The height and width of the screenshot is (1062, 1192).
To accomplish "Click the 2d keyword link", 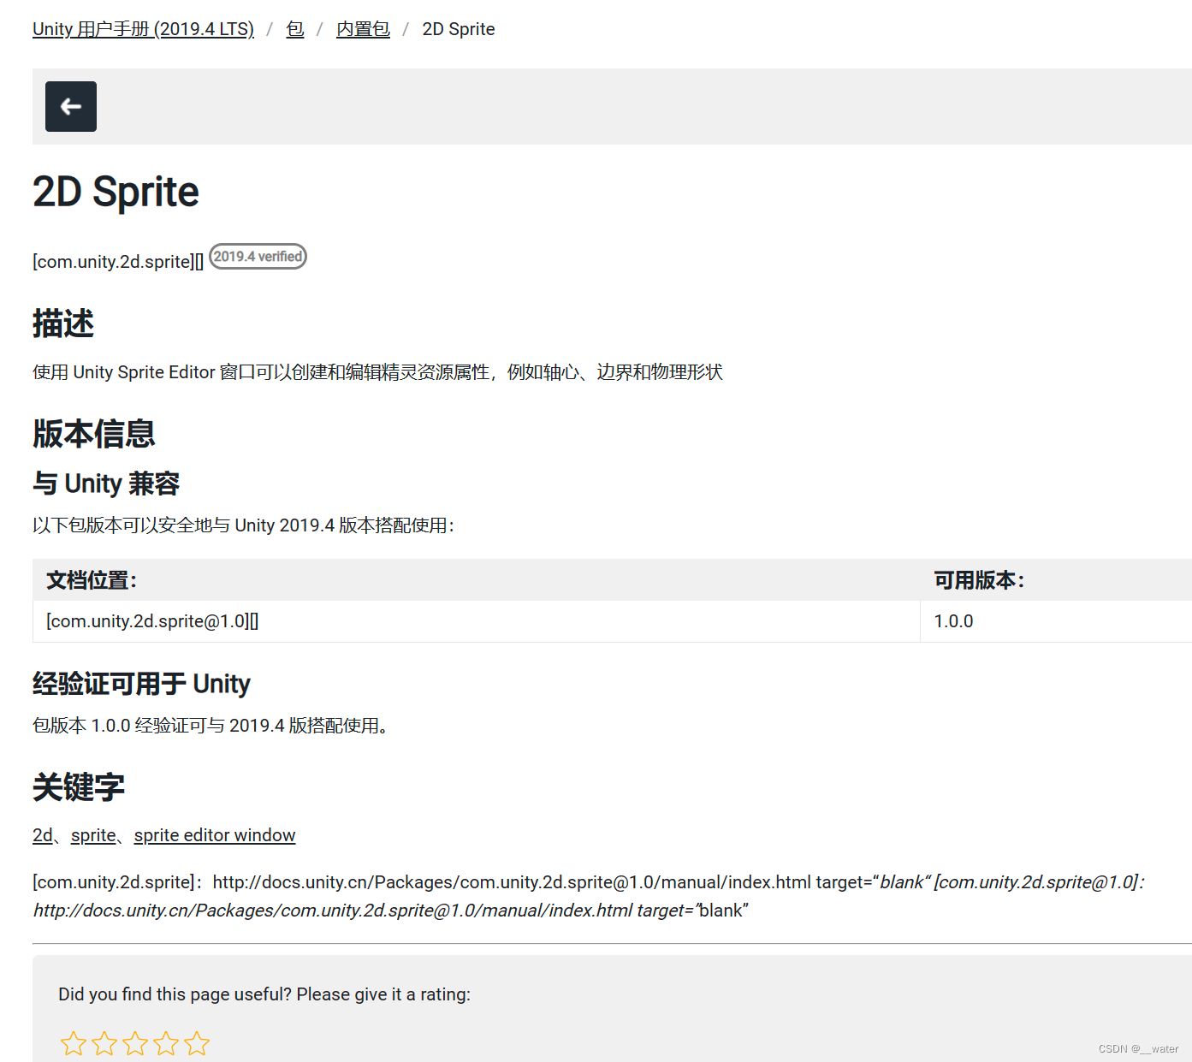I will 43,835.
